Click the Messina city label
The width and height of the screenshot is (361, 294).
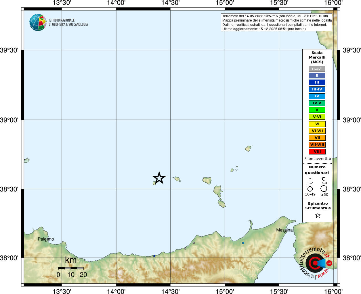284,230
